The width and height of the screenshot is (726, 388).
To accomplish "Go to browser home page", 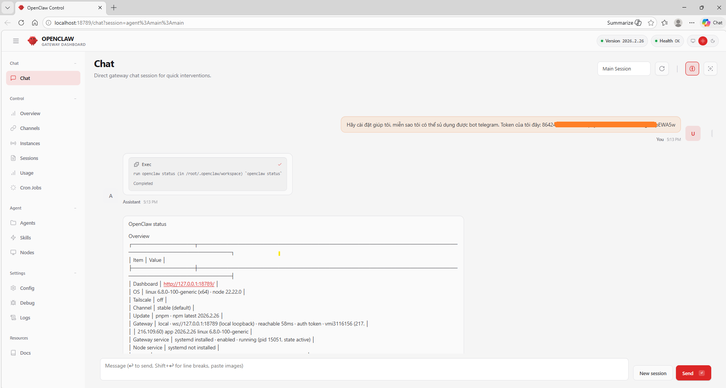I will pos(35,23).
